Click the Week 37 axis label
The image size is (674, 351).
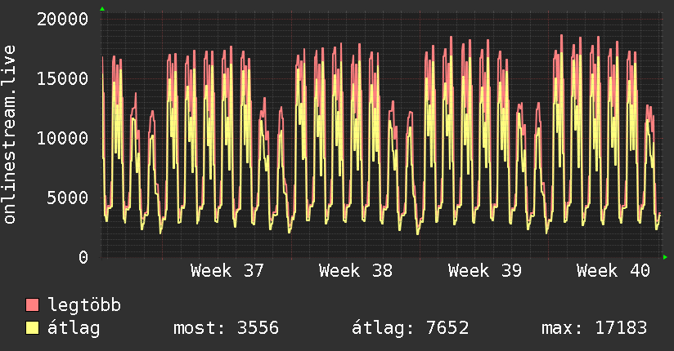click(227, 271)
